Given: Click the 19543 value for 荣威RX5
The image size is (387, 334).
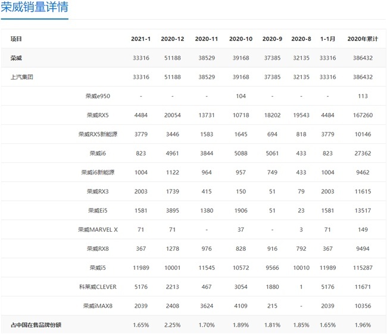Looking at the screenshot, I should [301, 115].
